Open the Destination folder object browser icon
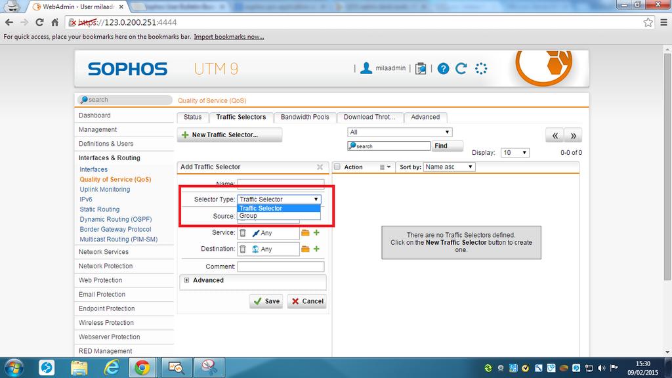This screenshot has width=672, height=378. 305,249
